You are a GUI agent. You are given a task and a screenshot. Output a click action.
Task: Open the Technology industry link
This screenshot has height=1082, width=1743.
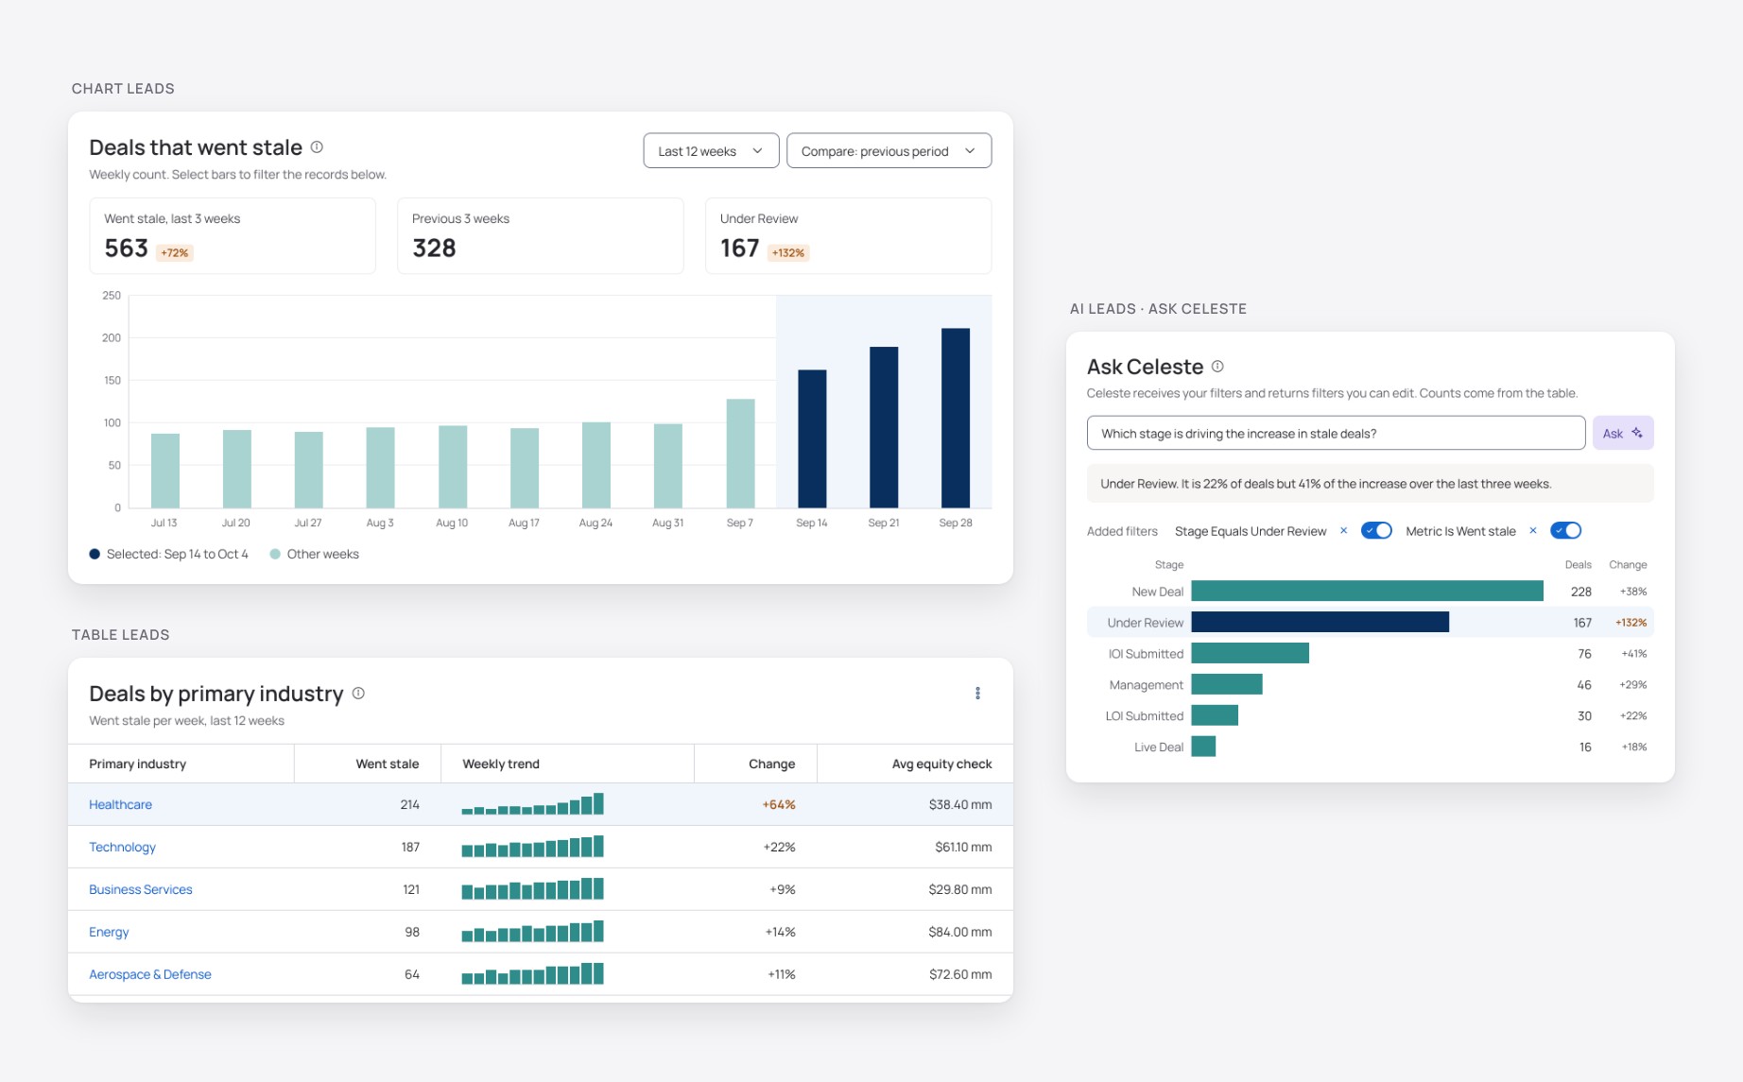pos(122,848)
